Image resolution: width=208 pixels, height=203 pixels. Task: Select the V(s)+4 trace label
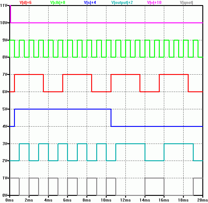(90, 2)
